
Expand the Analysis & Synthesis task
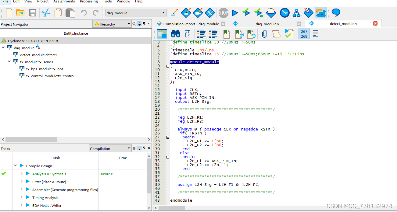point(22,174)
